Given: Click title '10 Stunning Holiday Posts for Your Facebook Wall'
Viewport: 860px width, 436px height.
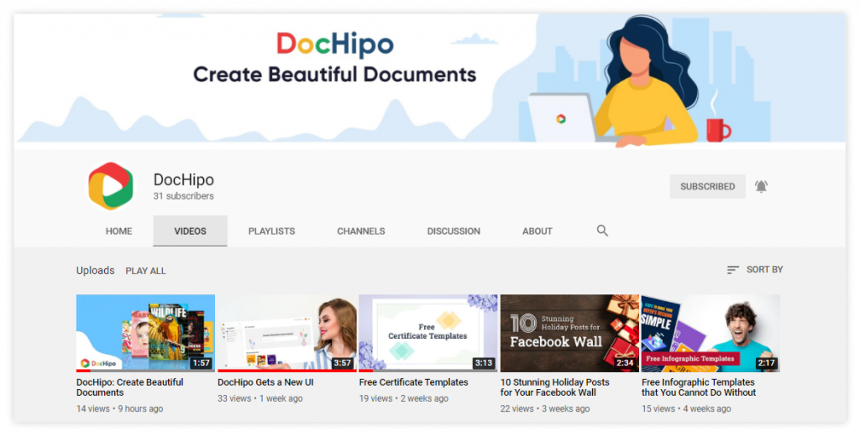Looking at the screenshot, I should coord(554,387).
